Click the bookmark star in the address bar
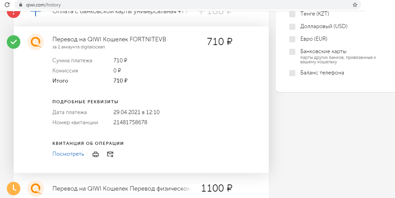The image size is (395, 198). pos(355,5)
